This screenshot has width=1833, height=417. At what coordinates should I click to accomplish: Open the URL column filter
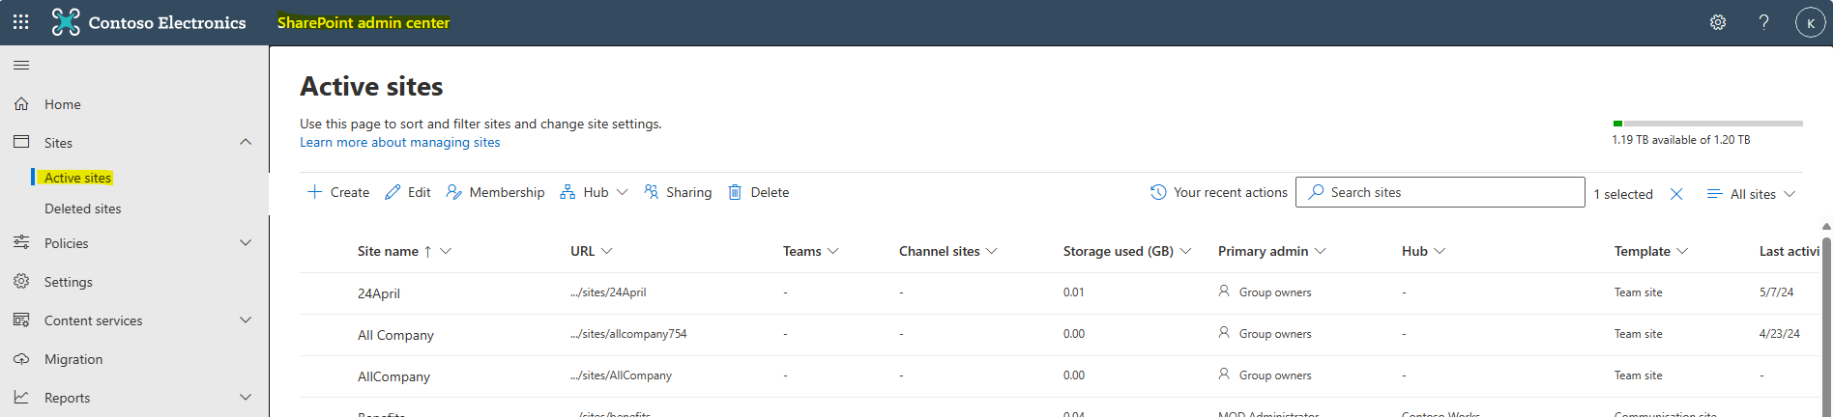tap(592, 251)
